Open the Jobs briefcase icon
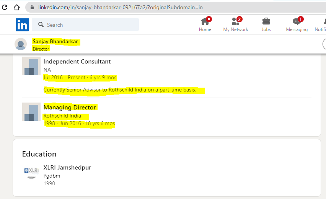The height and width of the screenshot is (199, 326). (x=266, y=21)
